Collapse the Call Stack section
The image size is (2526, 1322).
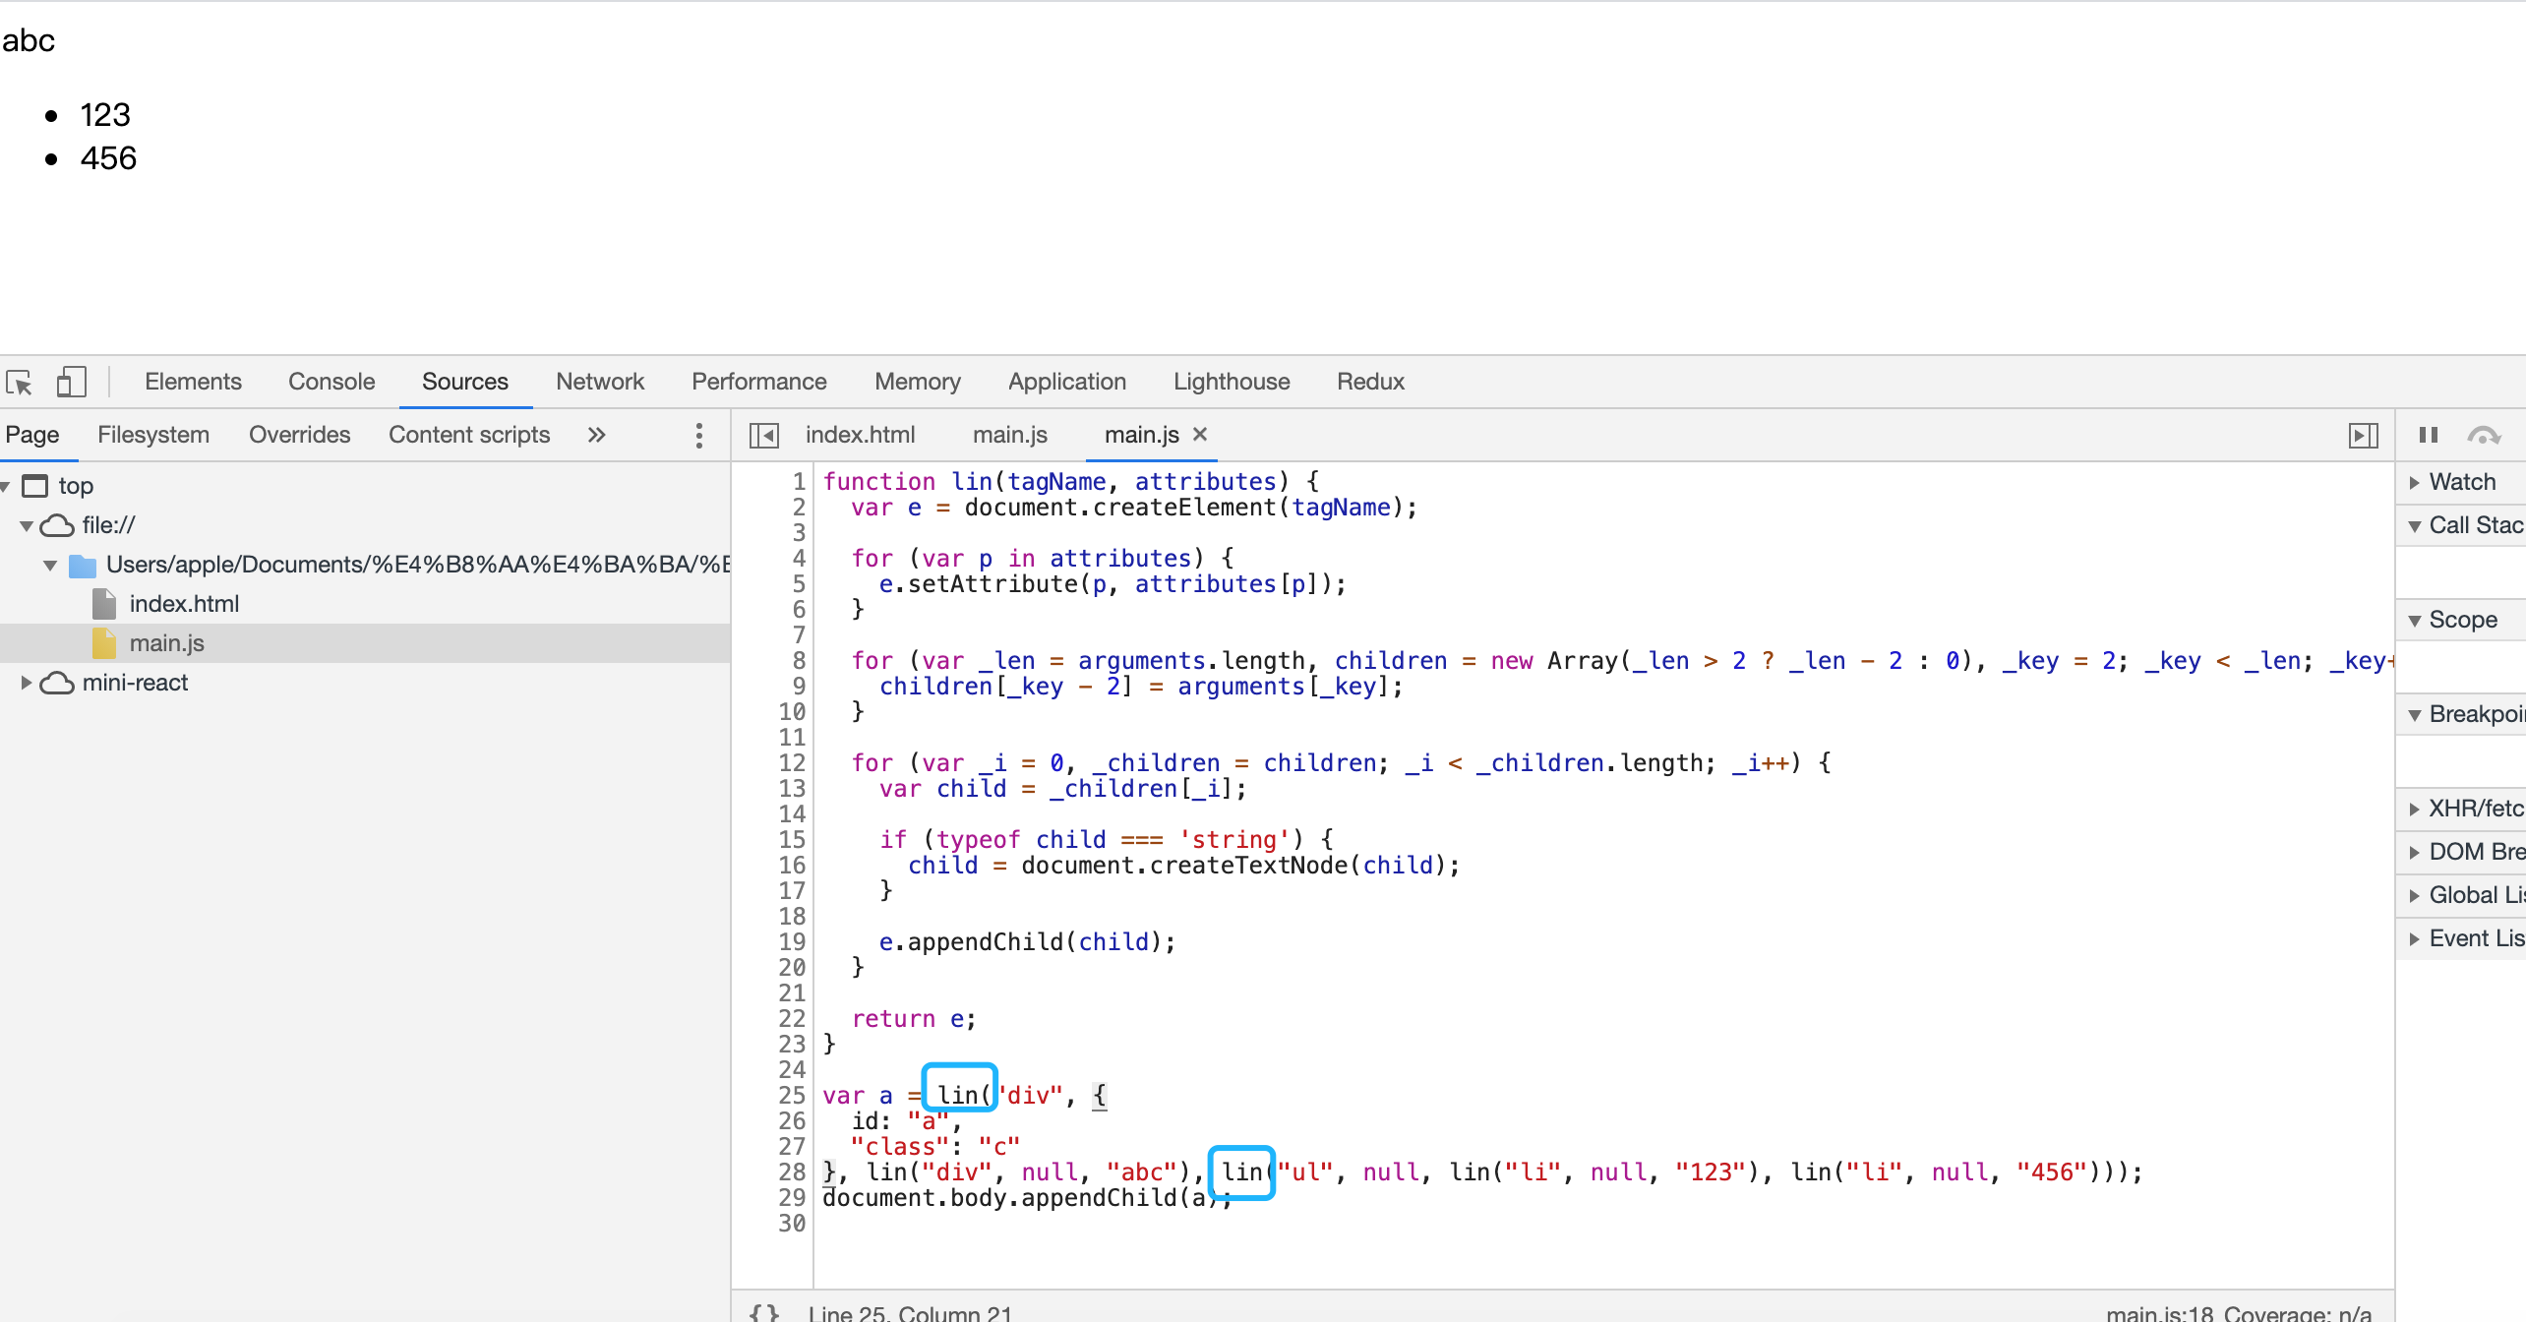click(x=2414, y=526)
